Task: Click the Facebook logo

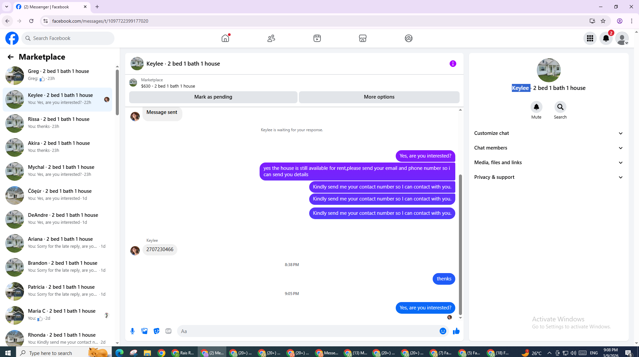Action: 12,38
